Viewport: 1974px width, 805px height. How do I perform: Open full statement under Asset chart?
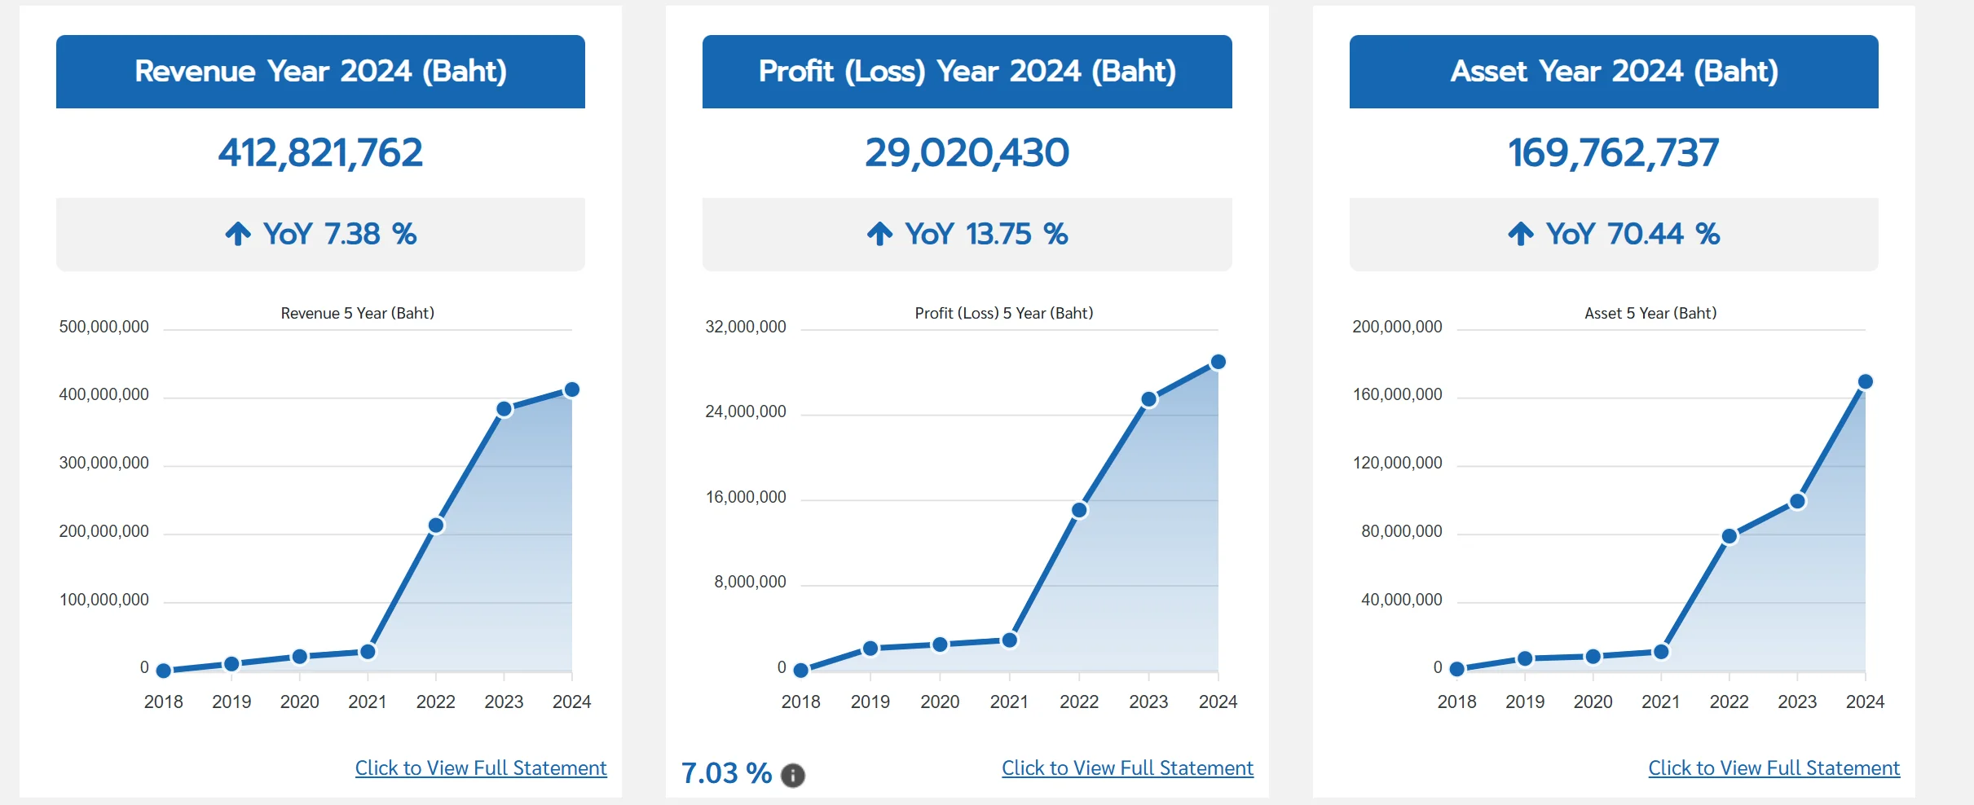(1774, 768)
